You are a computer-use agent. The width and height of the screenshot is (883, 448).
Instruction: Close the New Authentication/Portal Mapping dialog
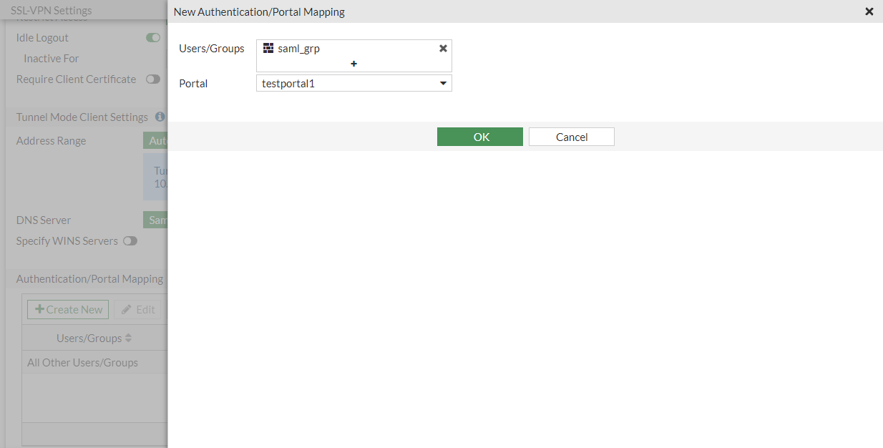coord(869,11)
